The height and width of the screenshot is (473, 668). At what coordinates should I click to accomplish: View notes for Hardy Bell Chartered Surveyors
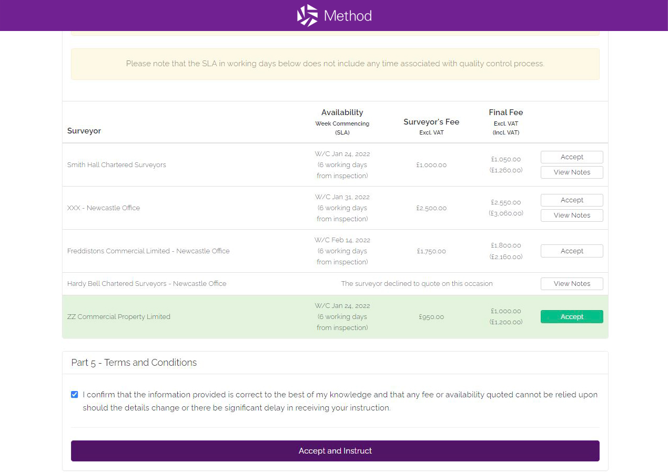[571, 284]
